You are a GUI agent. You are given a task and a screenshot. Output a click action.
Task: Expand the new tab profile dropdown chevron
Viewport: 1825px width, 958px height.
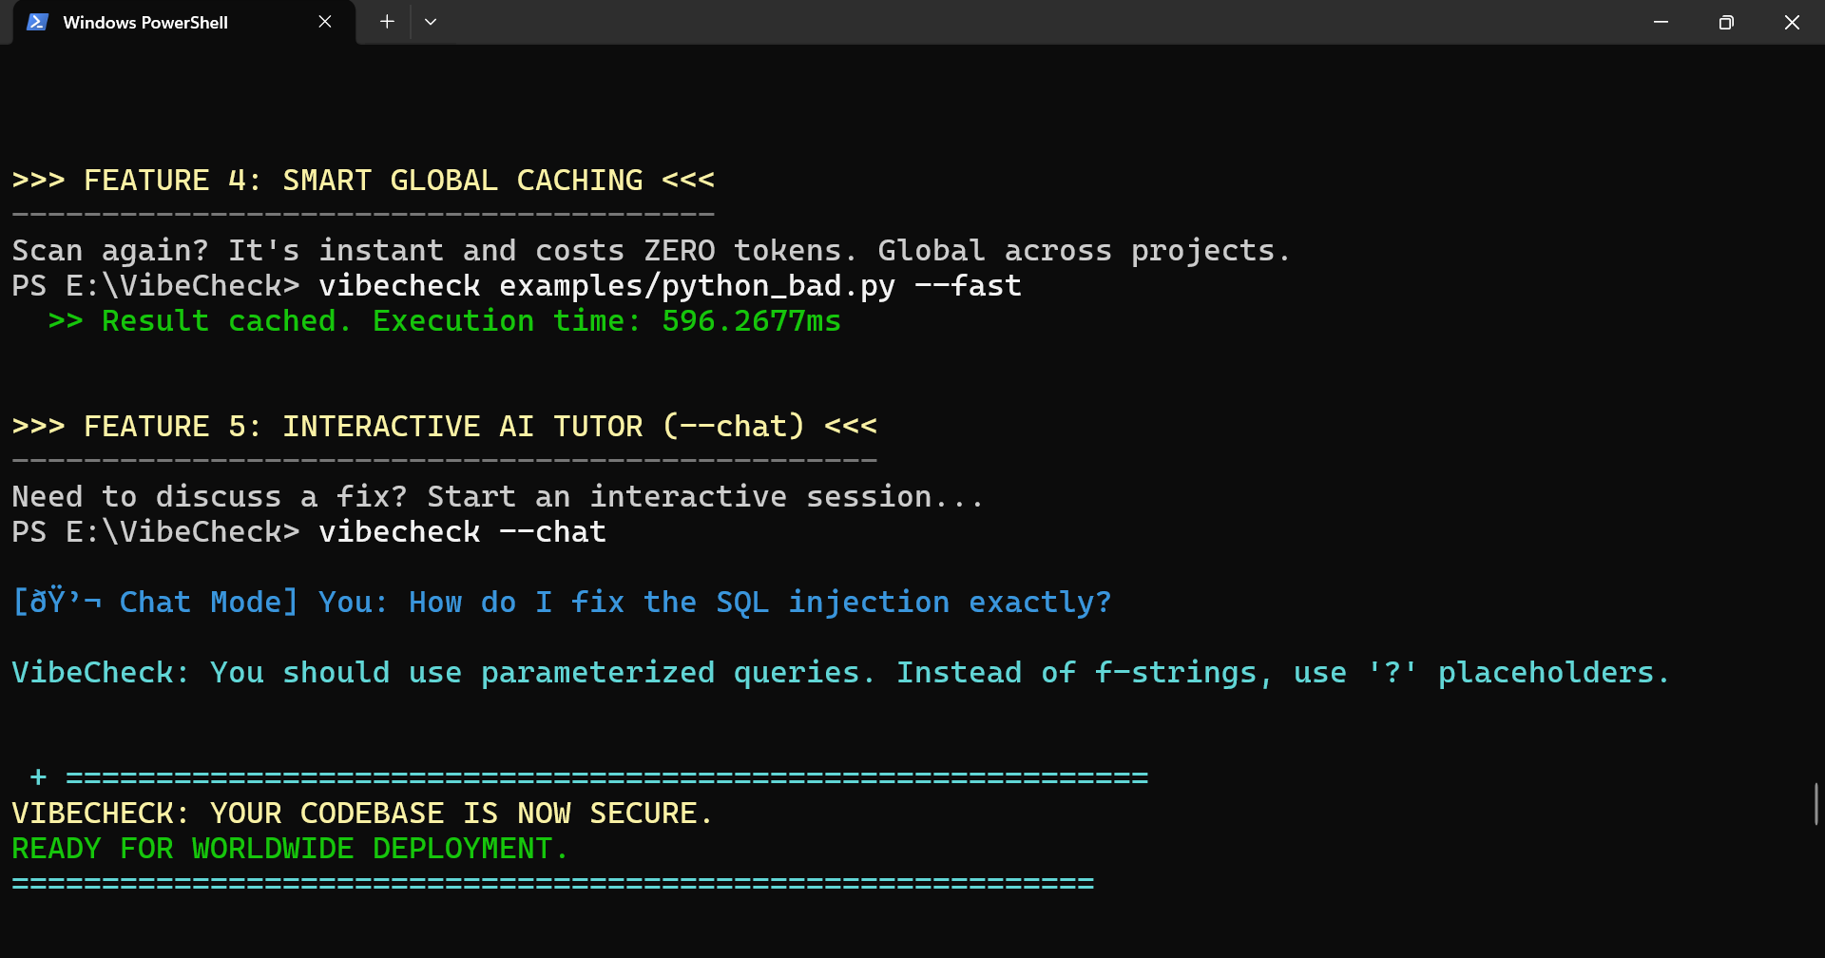pos(431,22)
